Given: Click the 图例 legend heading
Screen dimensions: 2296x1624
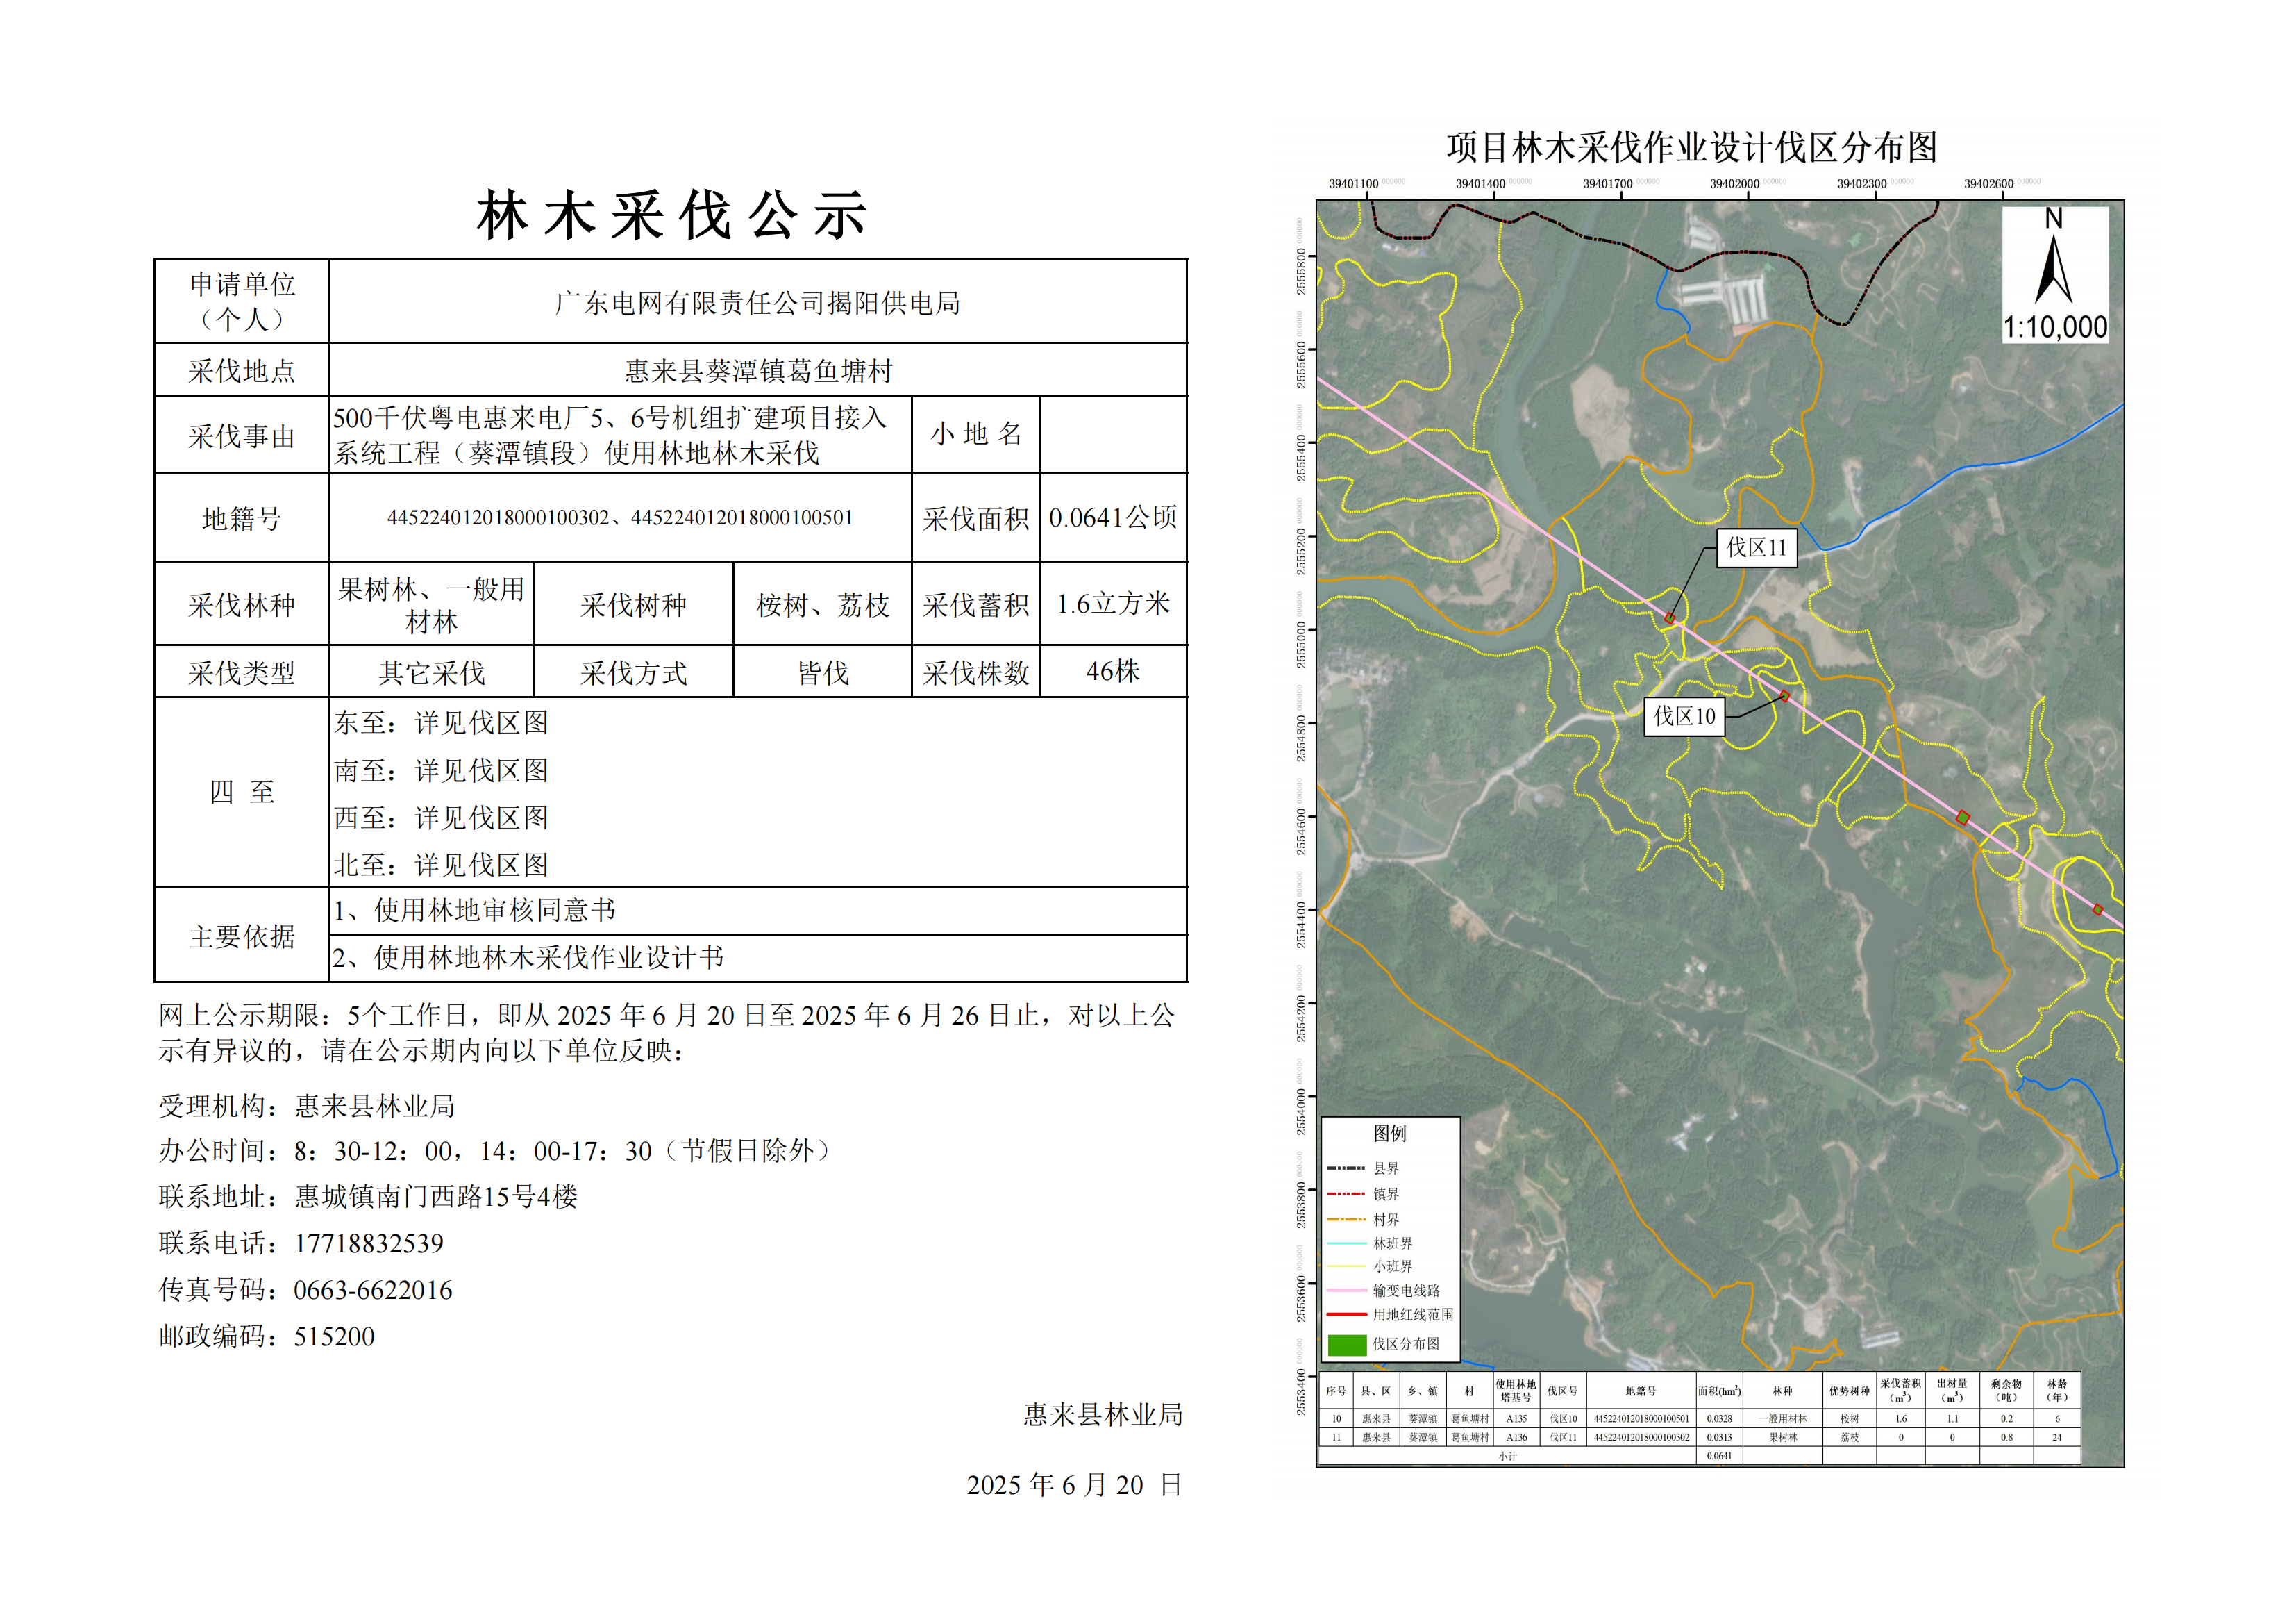Looking at the screenshot, I should 1390,1133.
